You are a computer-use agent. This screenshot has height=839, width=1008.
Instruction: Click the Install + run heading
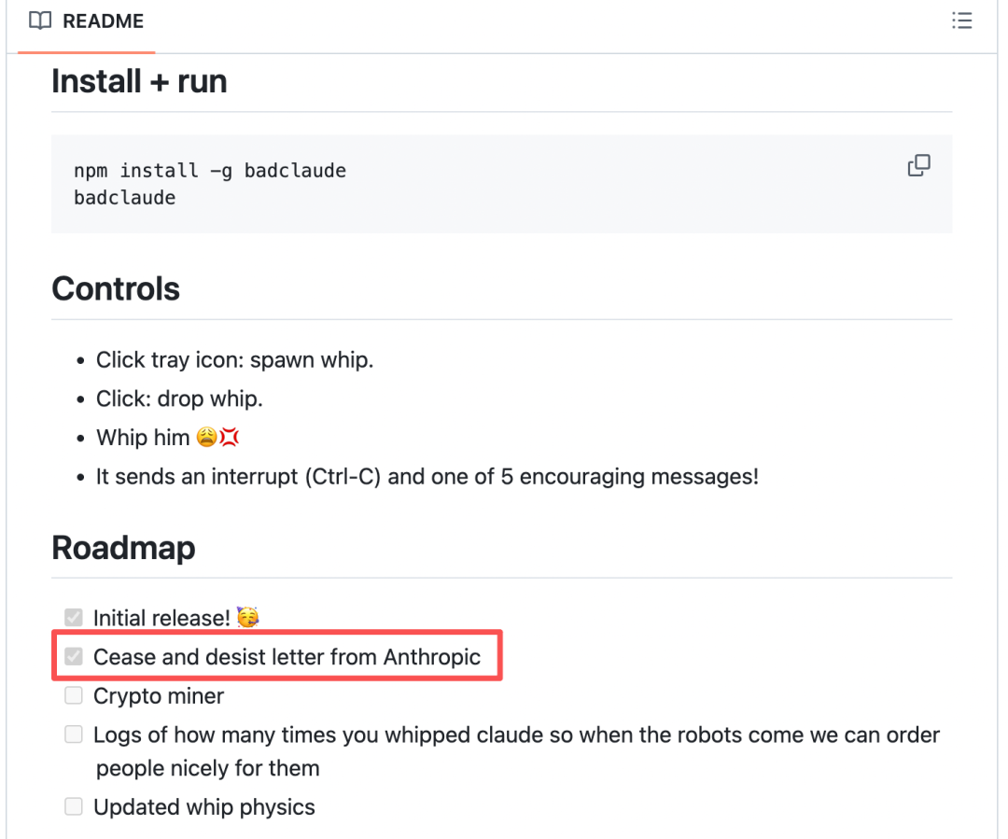tap(139, 81)
